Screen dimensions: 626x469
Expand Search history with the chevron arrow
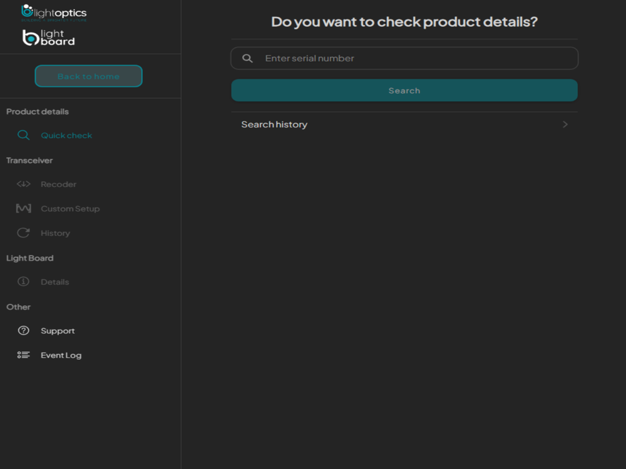coord(565,124)
